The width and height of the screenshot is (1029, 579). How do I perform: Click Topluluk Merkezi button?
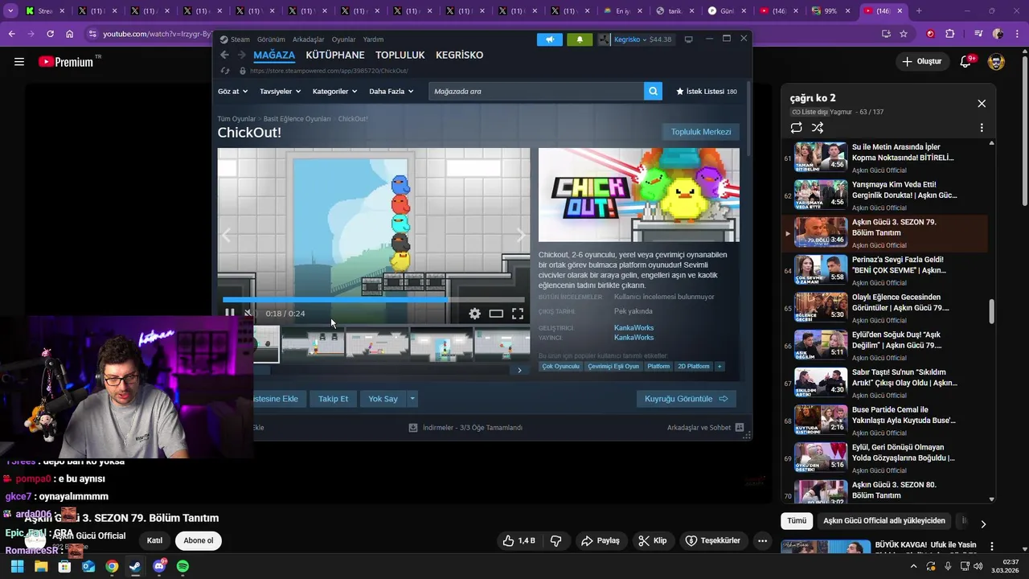tap(701, 132)
